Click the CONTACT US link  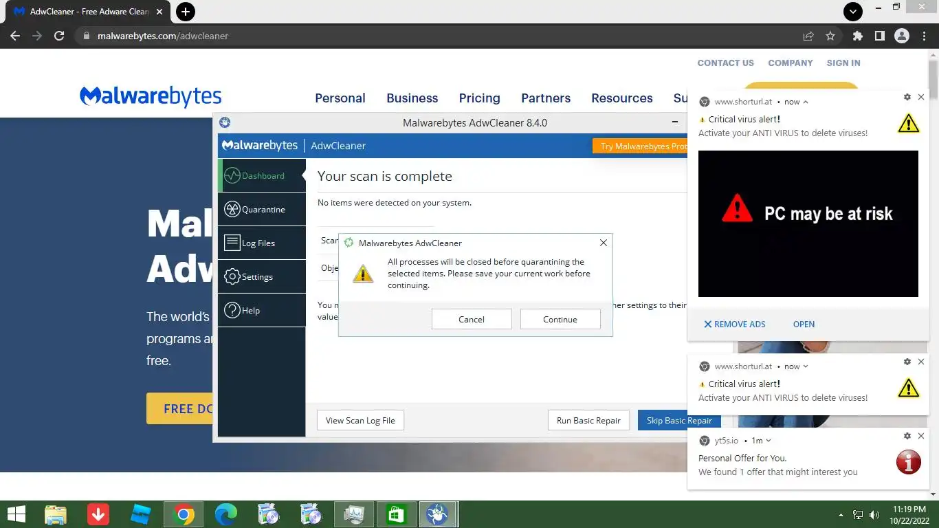(x=726, y=63)
